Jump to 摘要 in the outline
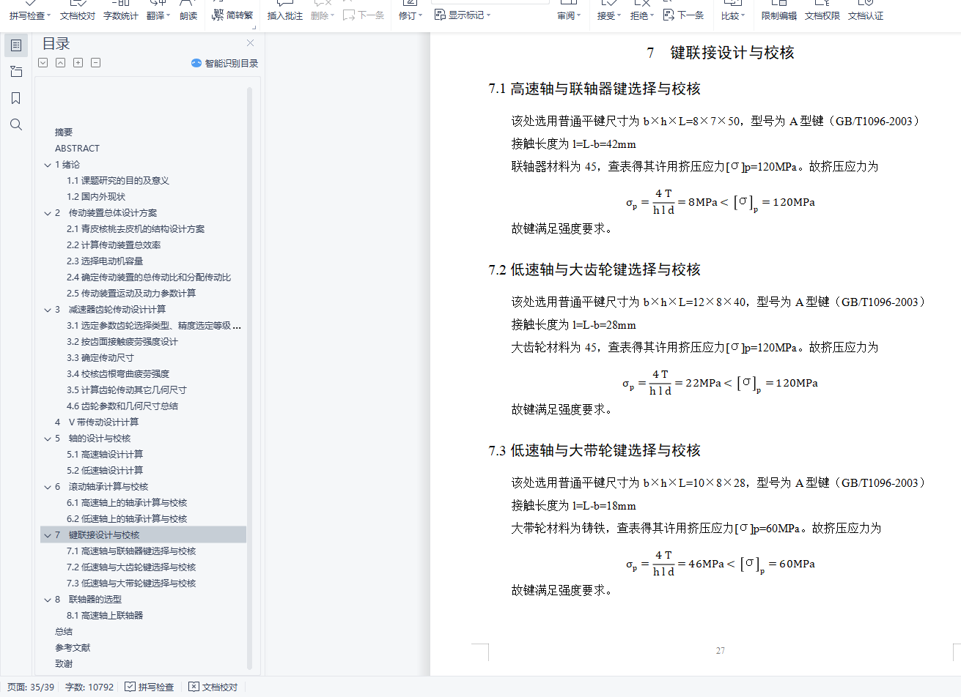The width and height of the screenshot is (961, 697). tap(64, 133)
